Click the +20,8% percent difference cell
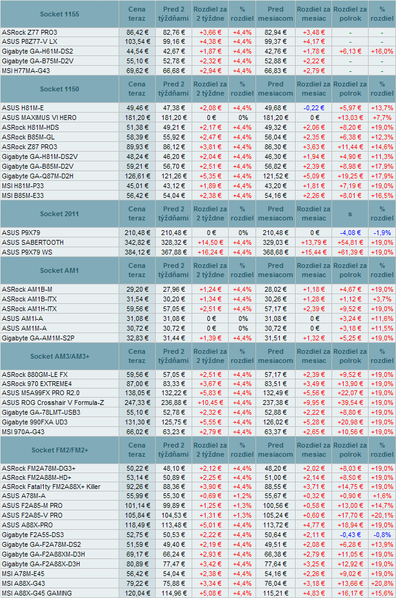The image size is (396, 598). point(382,583)
